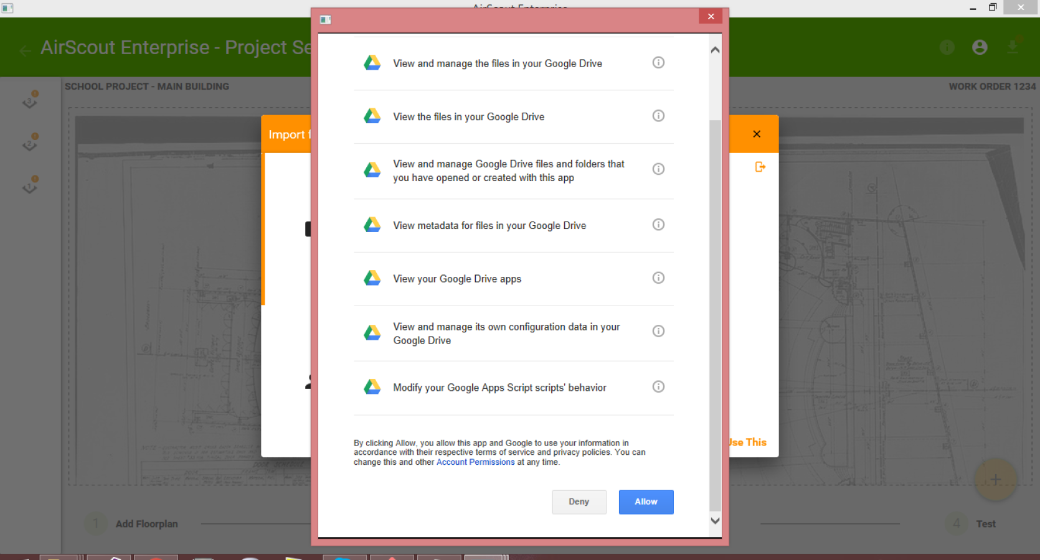Click info icon for configuration data permission
This screenshot has width=1040, height=560.
(658, 331)
